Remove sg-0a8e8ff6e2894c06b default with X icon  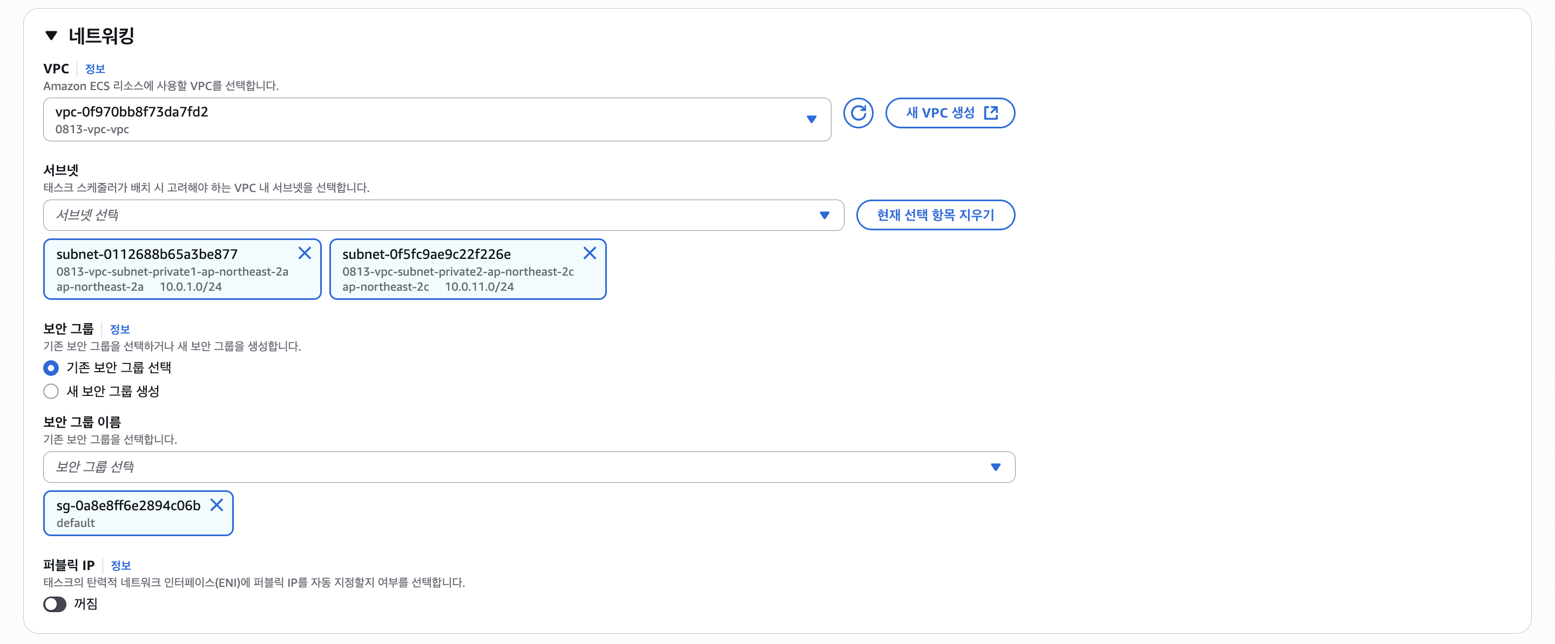[217, 505]
